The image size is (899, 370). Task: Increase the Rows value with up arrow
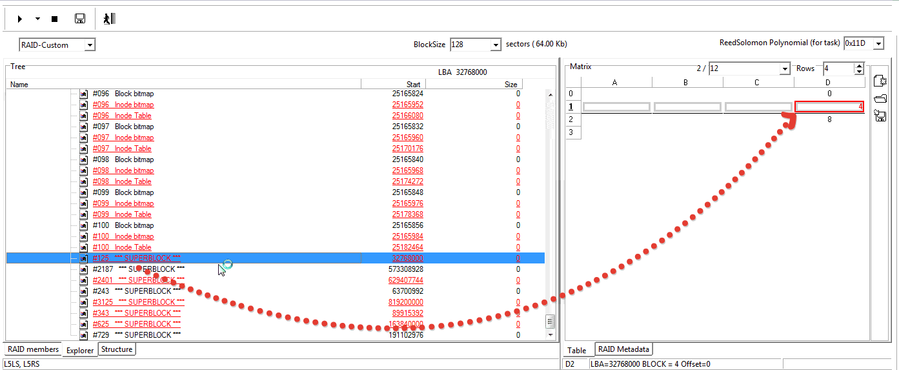click(x=859, y=65)
